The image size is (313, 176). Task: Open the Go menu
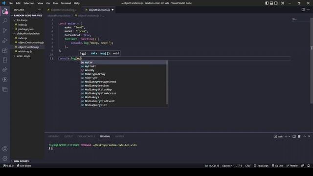point(48,3)
